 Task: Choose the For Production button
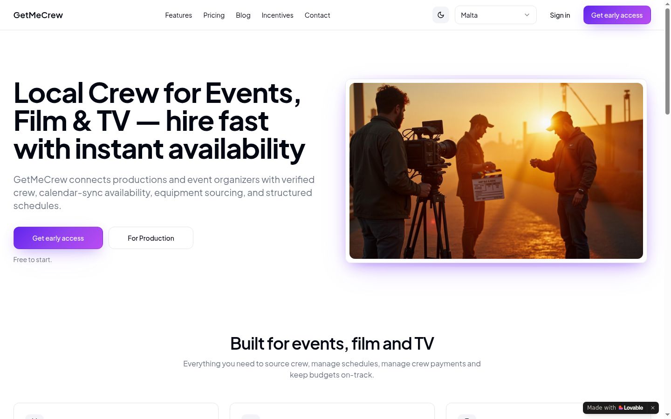(x=151, y=238)
